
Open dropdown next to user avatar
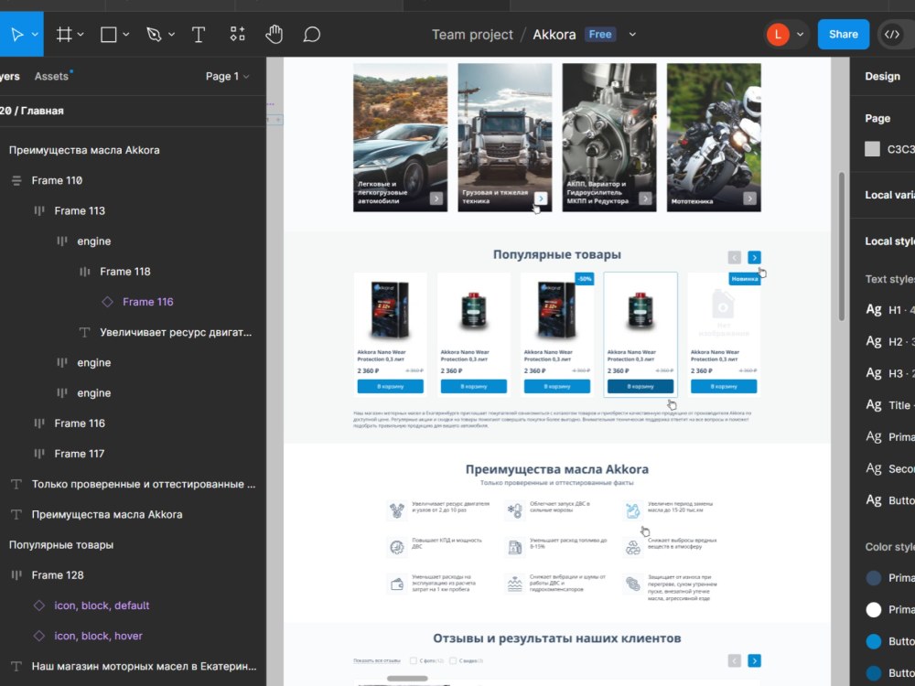[800, 35]
